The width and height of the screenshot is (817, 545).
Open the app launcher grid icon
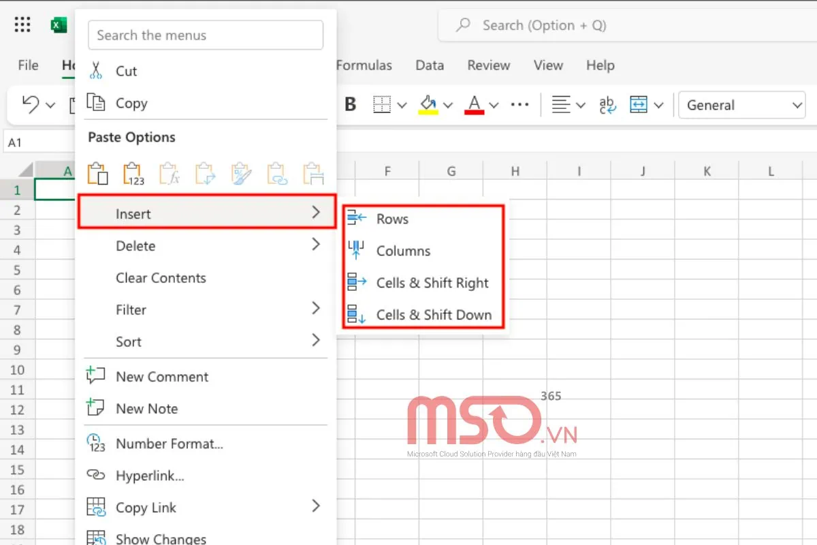point(22,25)
